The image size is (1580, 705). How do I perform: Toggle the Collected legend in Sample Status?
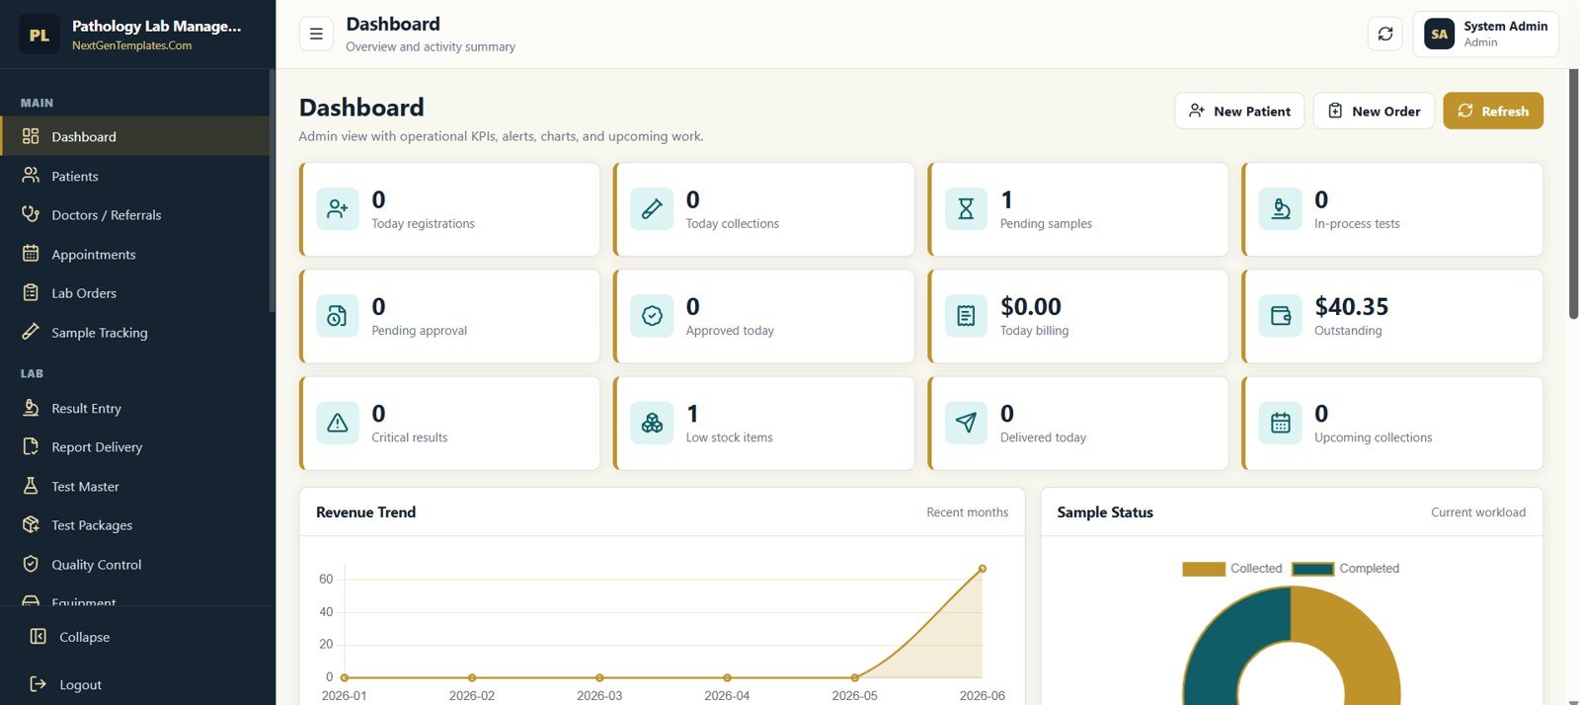click(x=1232, y=569)
